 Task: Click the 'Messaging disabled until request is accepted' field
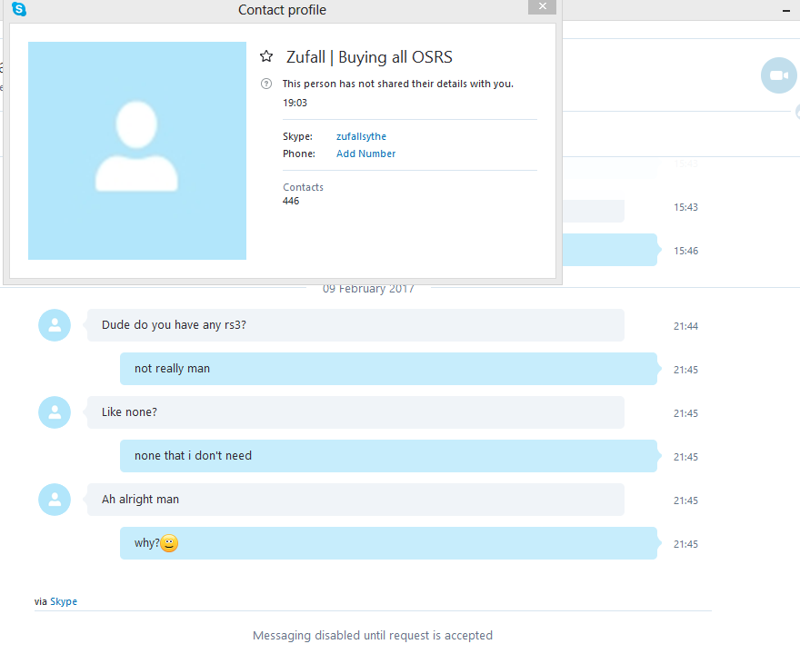click(373, 635)
